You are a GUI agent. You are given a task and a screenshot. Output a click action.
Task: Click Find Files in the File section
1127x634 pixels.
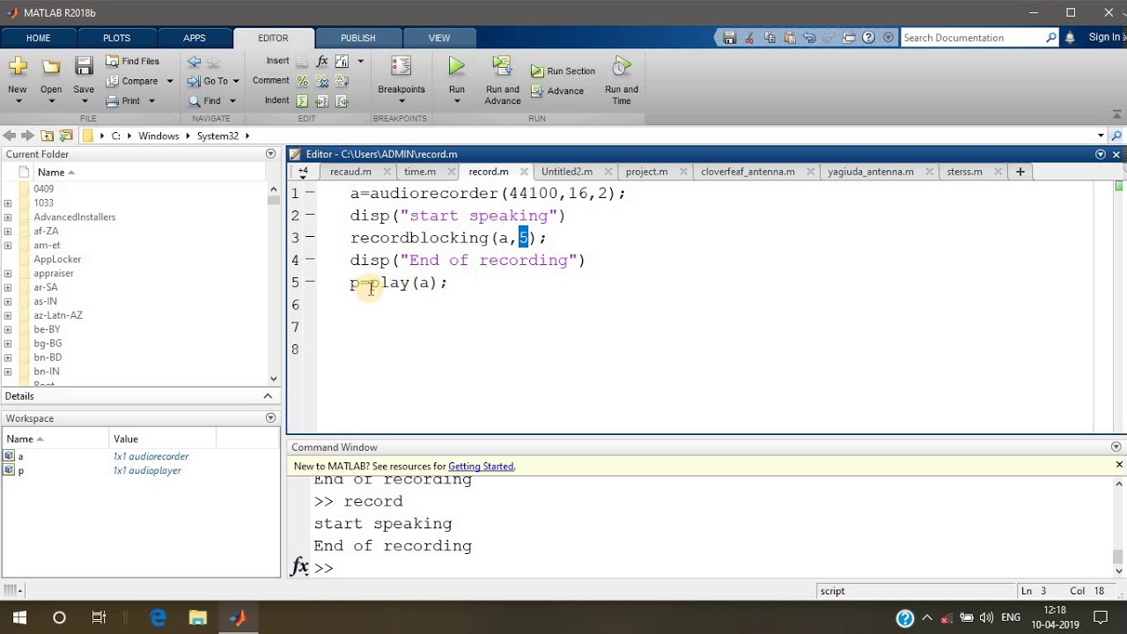133,62
